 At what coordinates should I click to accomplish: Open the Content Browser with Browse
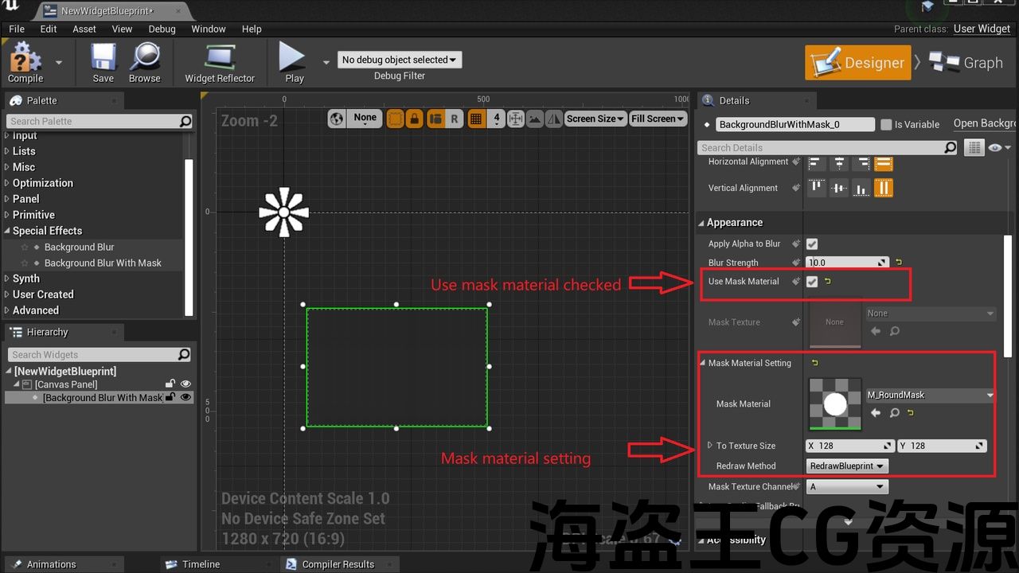(144, 60)
